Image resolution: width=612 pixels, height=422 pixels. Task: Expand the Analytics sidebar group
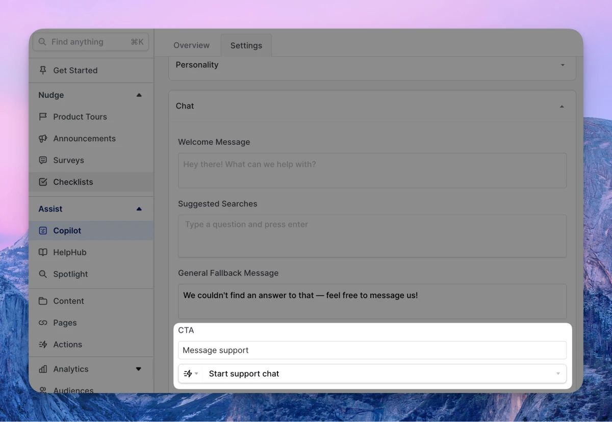[138, 369]
